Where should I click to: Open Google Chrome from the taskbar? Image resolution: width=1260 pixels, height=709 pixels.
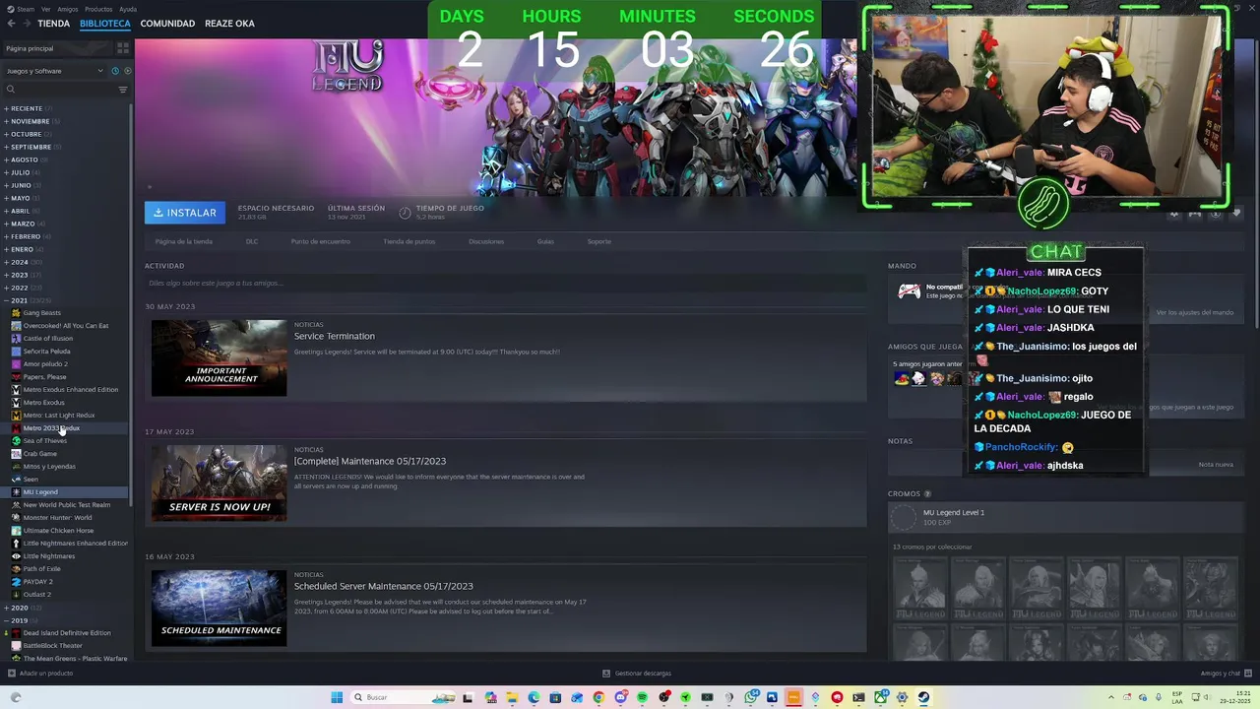598,697
